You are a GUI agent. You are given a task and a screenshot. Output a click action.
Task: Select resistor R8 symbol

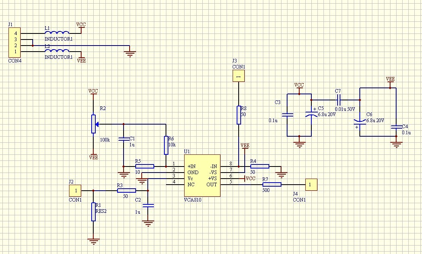[x=239, y=115]
